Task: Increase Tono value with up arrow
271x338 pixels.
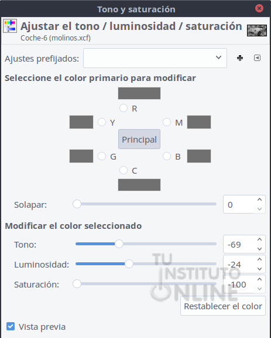Action: click(x=260, y=239)
